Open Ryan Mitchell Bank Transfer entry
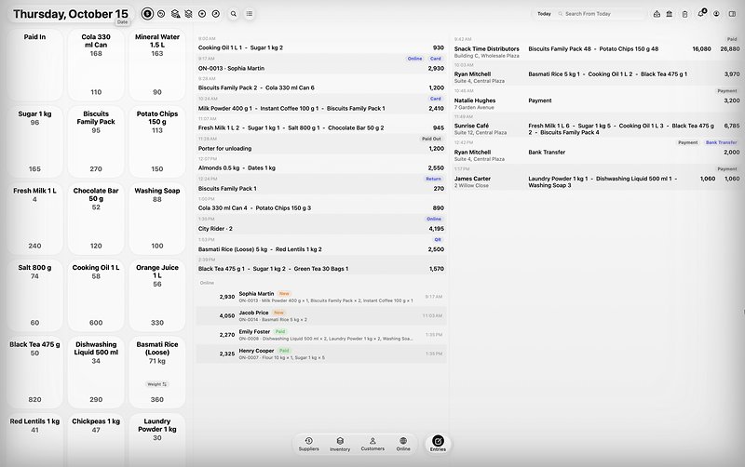 click(x=597, y=151)
